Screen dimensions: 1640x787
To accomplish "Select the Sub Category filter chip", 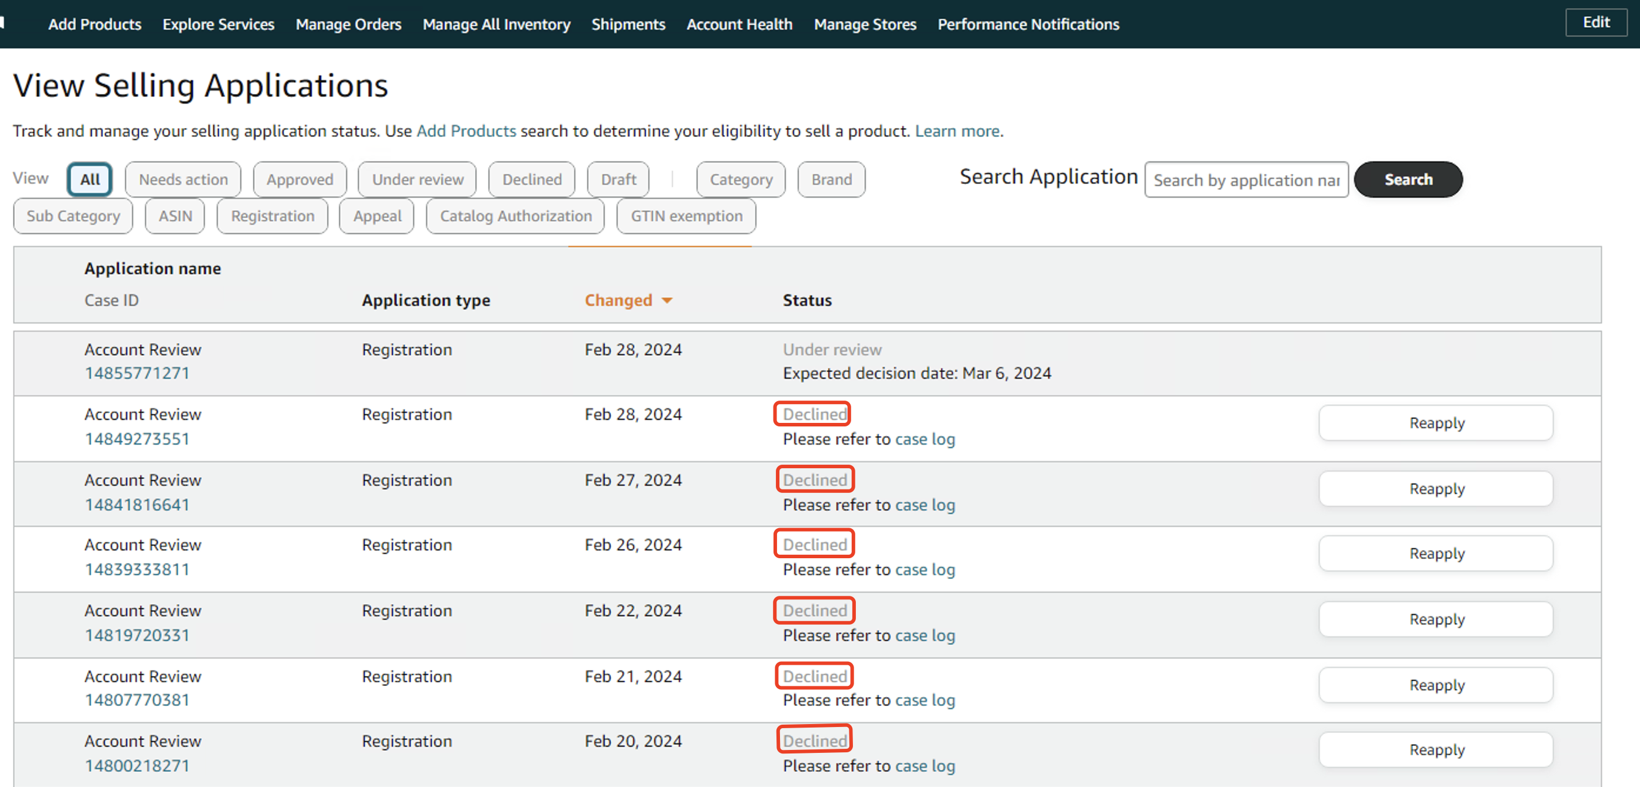I will coord(73,216).
